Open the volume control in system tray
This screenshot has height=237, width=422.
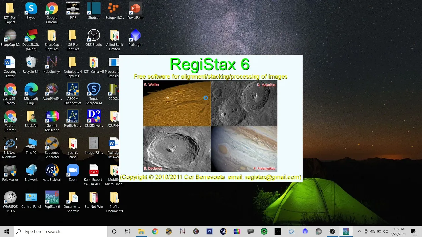click(x=385, y=231)
